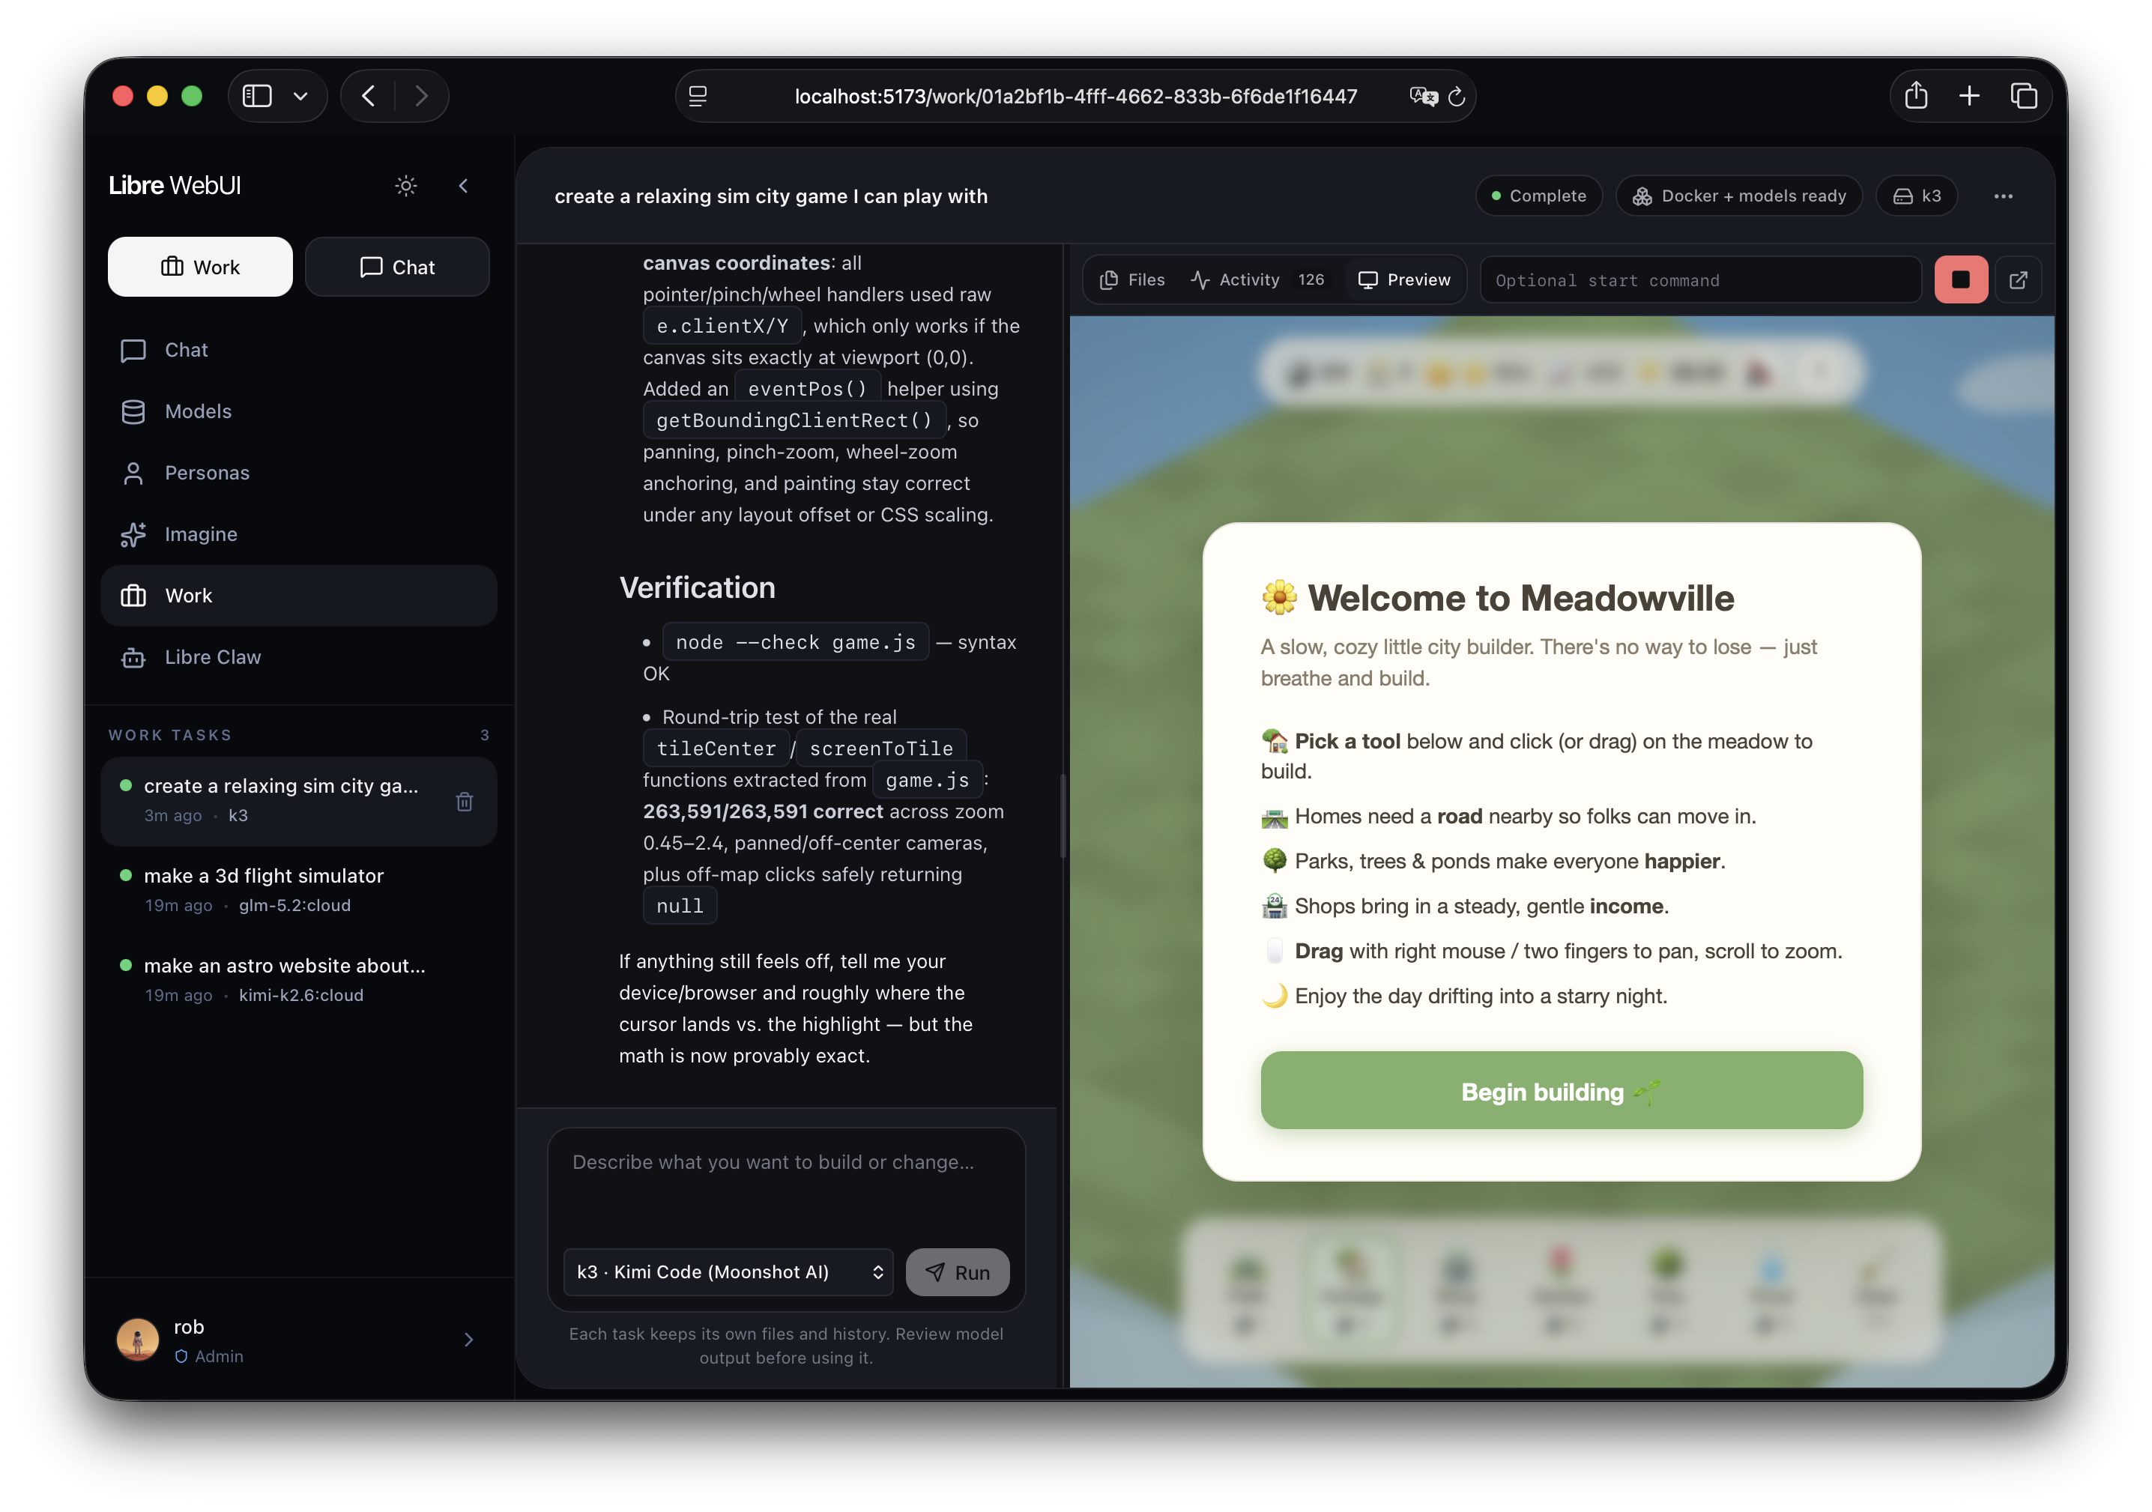Click the Complete status badge

[1538, 196]
